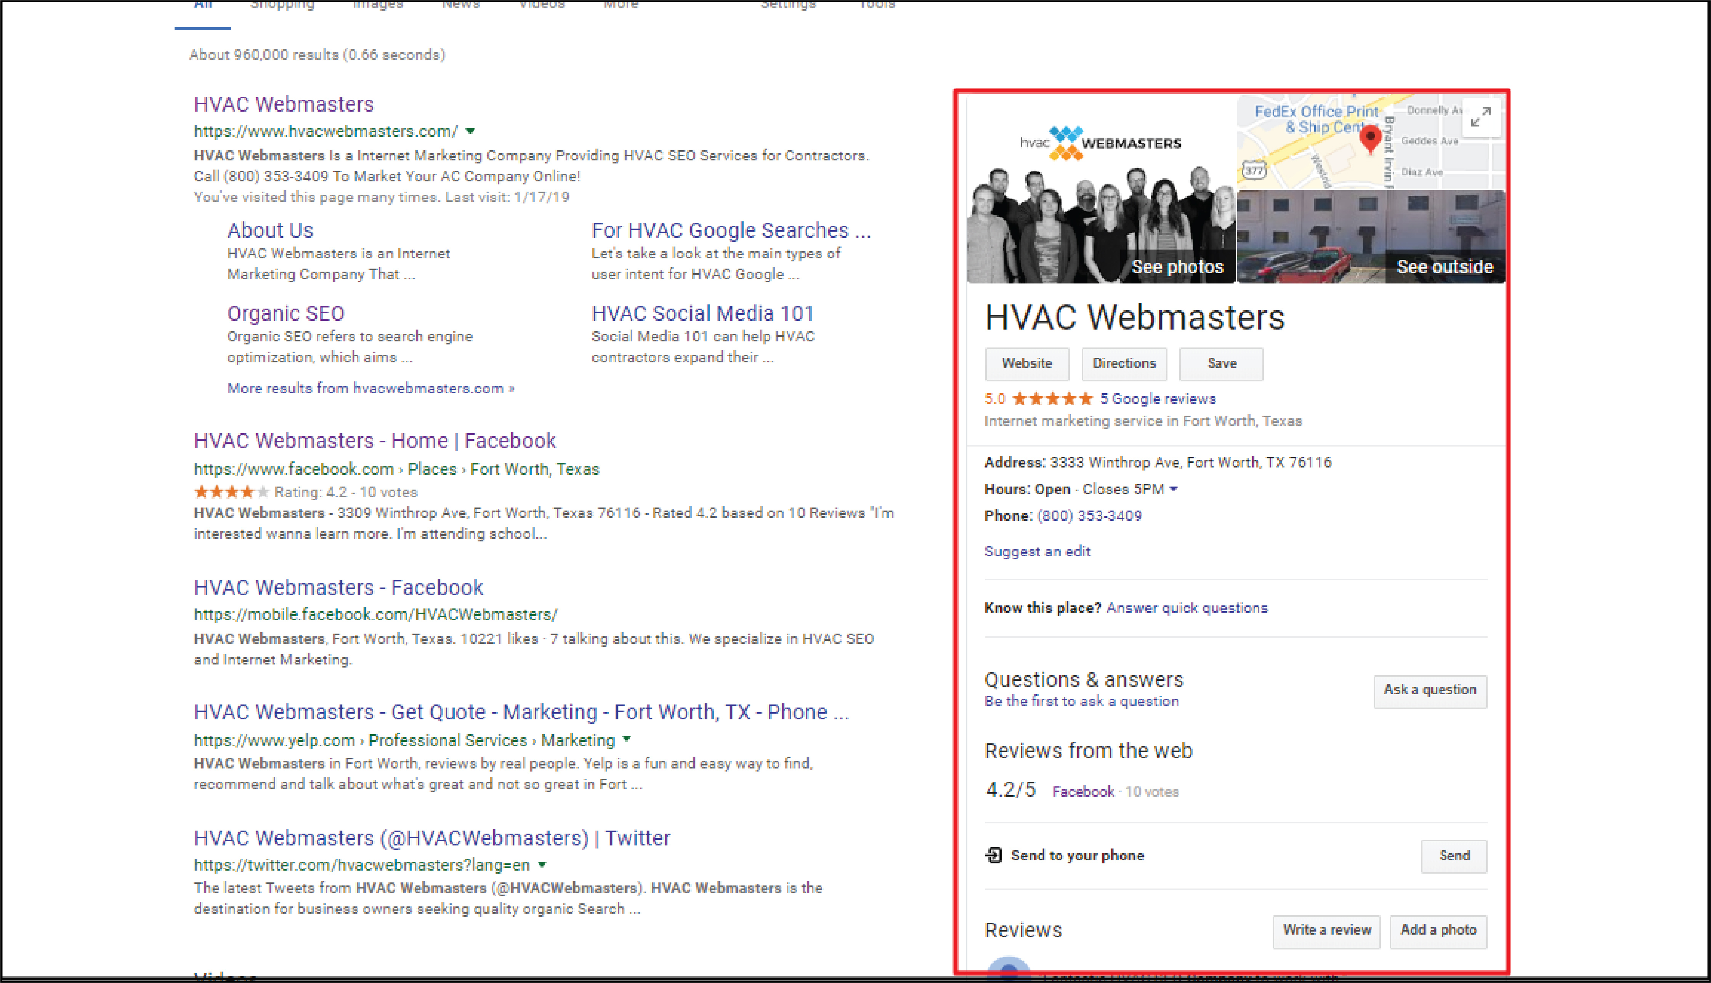Viewport: 1711px width, 983px height.
Task: Open the Yelp result URL dropdown arrow
Action: (x=627, y=739)
